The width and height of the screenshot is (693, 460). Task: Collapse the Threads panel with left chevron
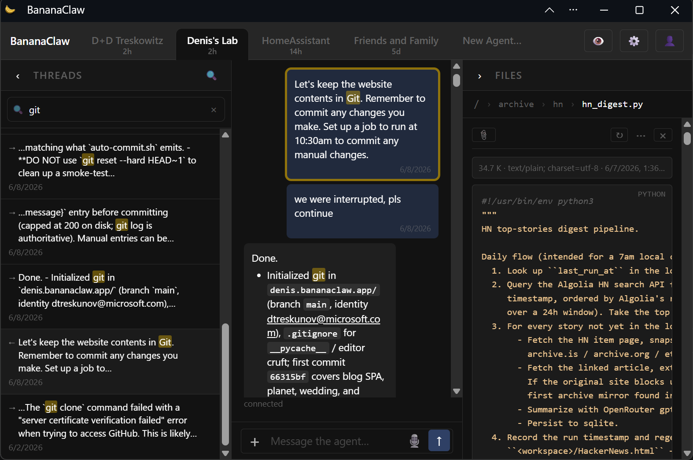pos(18,76)
